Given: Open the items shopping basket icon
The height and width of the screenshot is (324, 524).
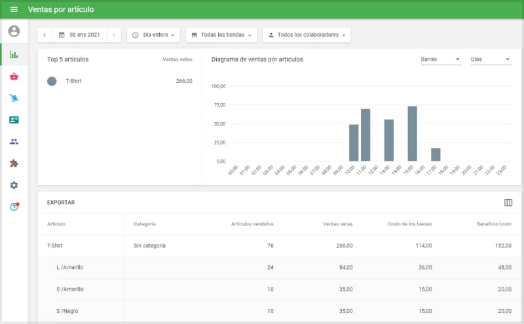Looking at the screenshot, I should coord(14,76).
